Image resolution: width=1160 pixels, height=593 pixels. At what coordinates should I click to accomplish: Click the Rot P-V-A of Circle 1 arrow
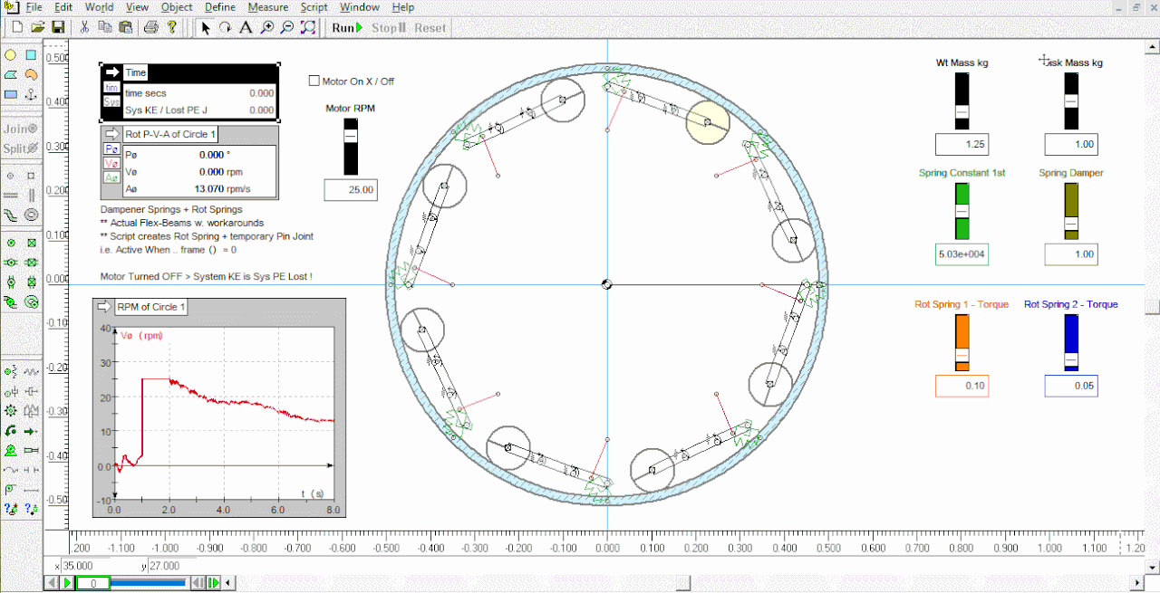[x=112, y=134]
